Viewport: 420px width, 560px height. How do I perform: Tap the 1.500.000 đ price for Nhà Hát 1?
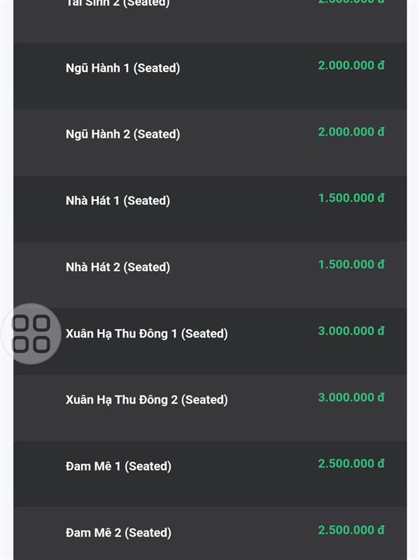[x=351, y=198]
